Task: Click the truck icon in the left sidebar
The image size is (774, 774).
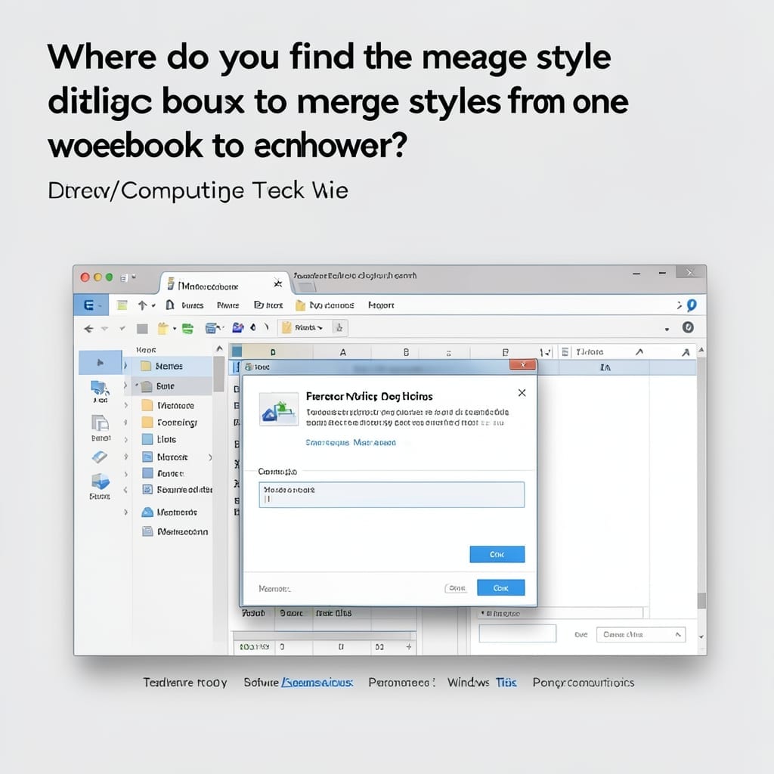Action: pos(101,388)
